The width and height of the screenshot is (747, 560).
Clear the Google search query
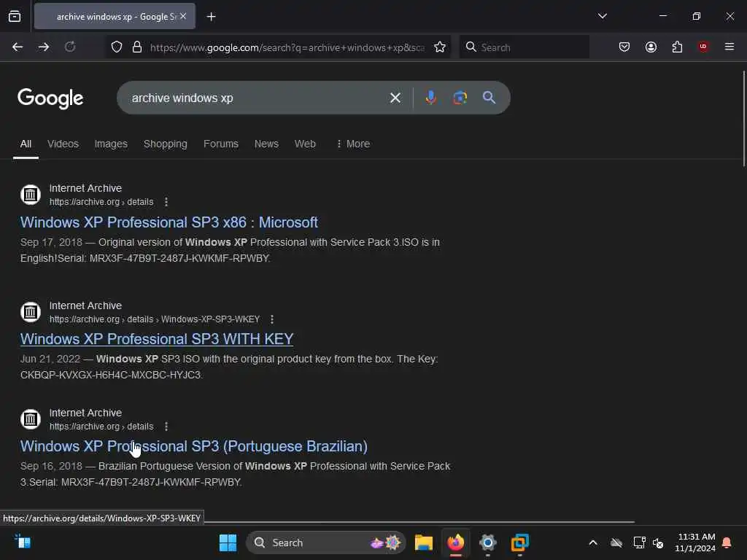pyautogui.click(x=395, y=98)
